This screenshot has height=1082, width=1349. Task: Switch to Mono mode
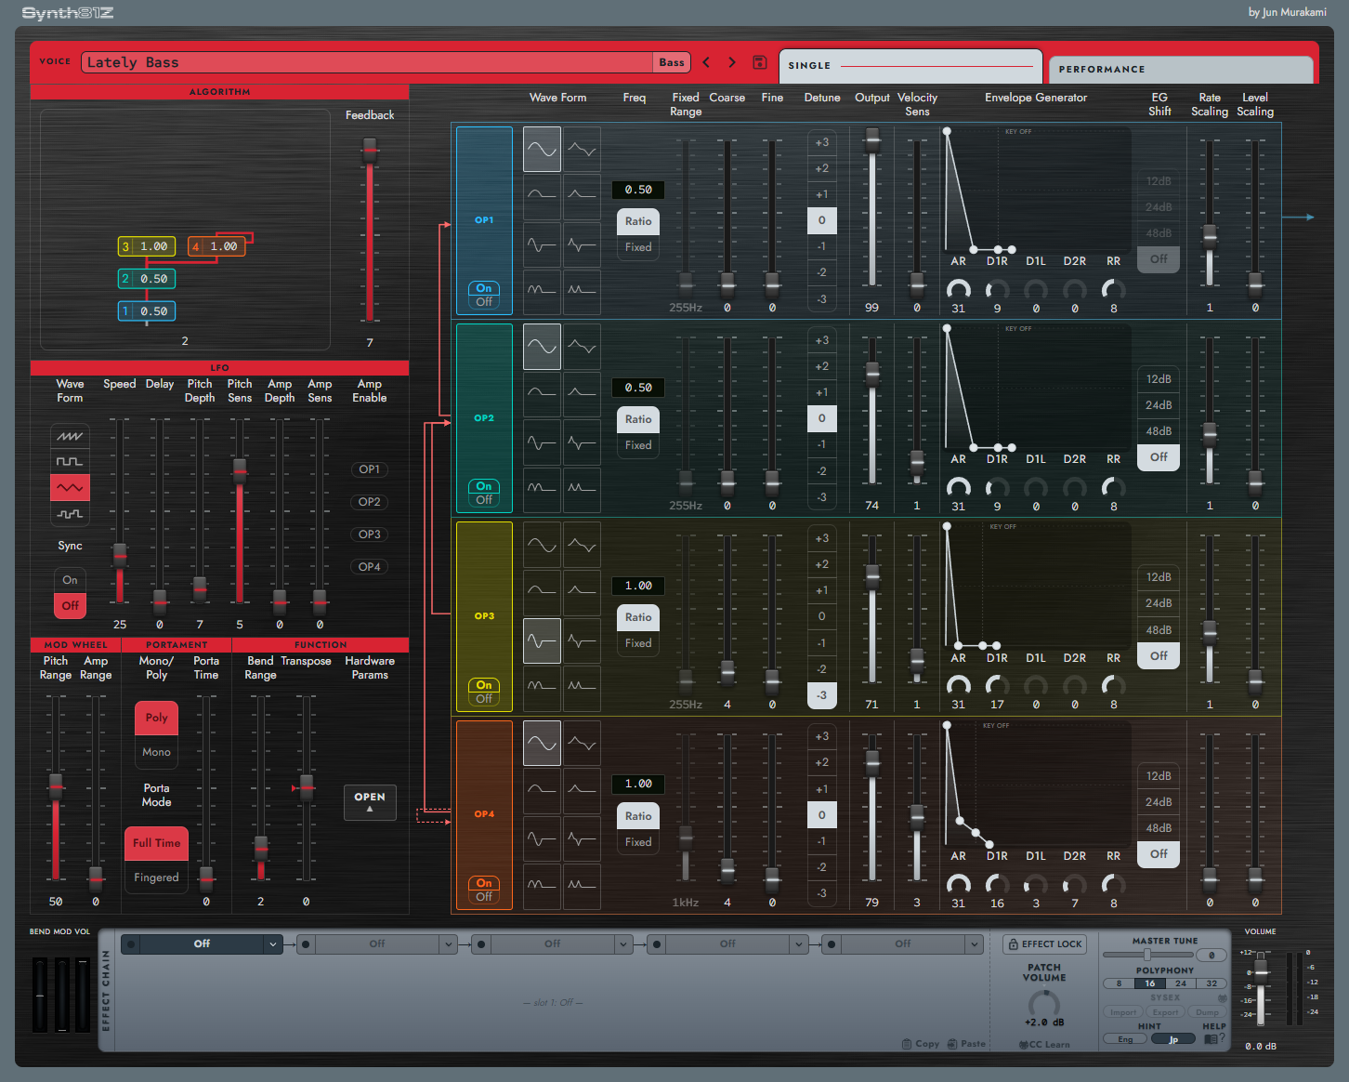(156, 752)
